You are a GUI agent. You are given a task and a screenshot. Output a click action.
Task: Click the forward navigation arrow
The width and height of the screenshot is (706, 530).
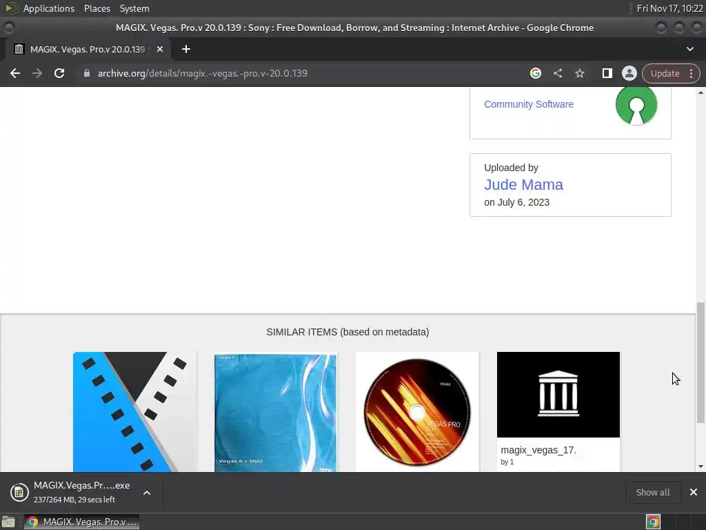pos(37,73)
